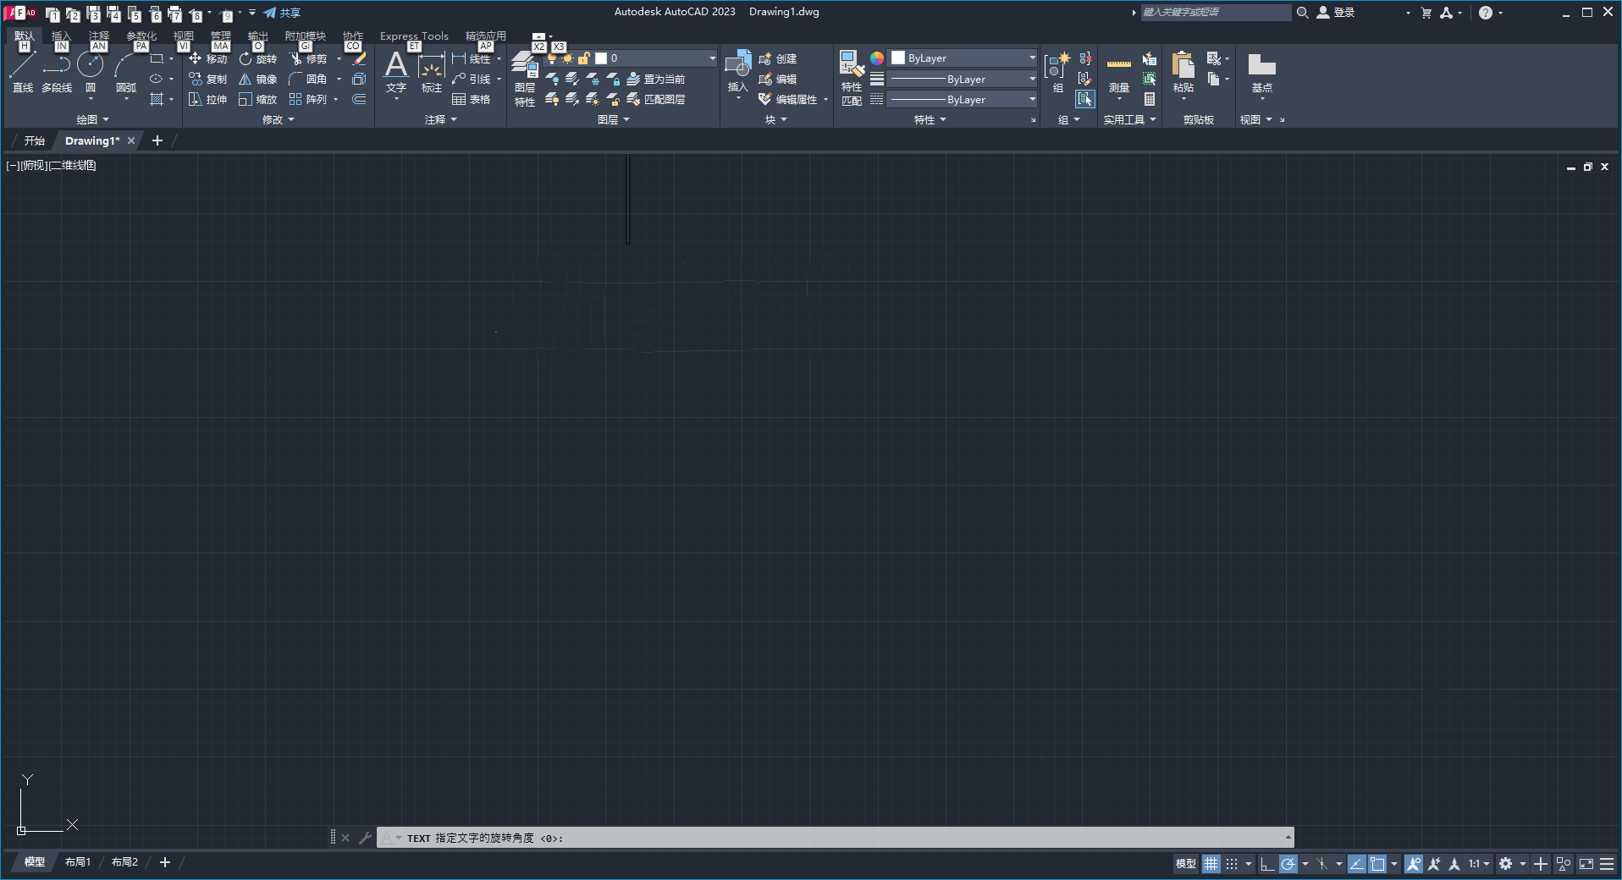Toggle isometric drafting in status bar
1622x880 pixels.
(1322, 864)
